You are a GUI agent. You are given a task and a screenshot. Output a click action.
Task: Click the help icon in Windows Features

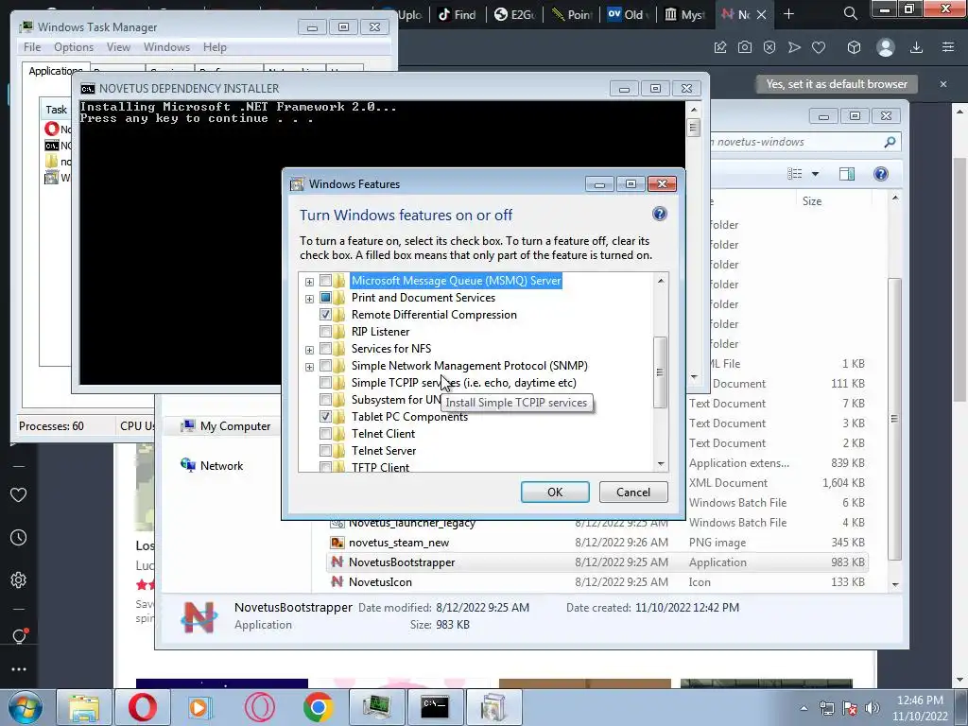click(x=659, y=214)
